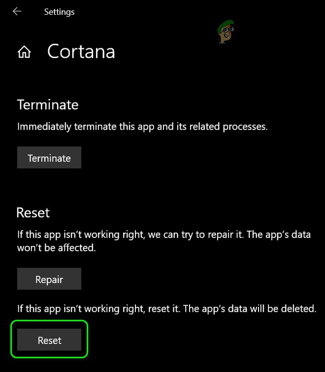Click the Settings window title text

[59, 11]
